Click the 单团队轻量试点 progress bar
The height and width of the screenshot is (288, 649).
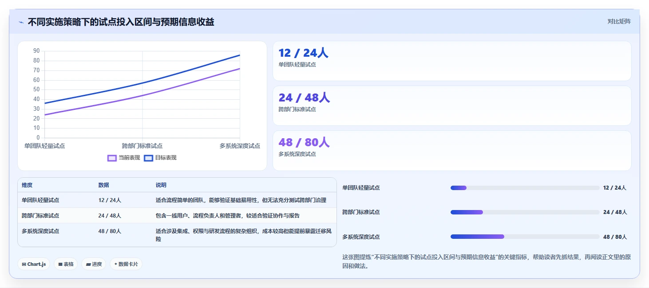pos(525,188)
